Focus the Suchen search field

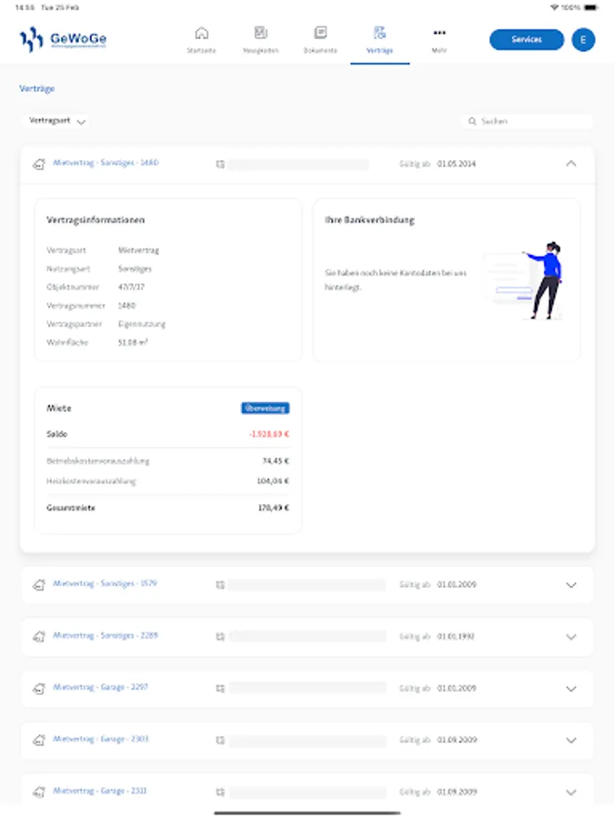tap(527, 121)
